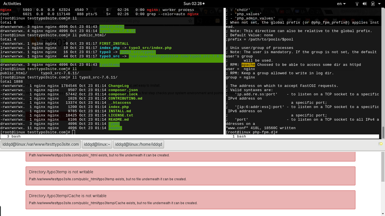Viewport: 385px width, 216px height.
Task: Open the Activities overview
Action: [x=12, y=3]
